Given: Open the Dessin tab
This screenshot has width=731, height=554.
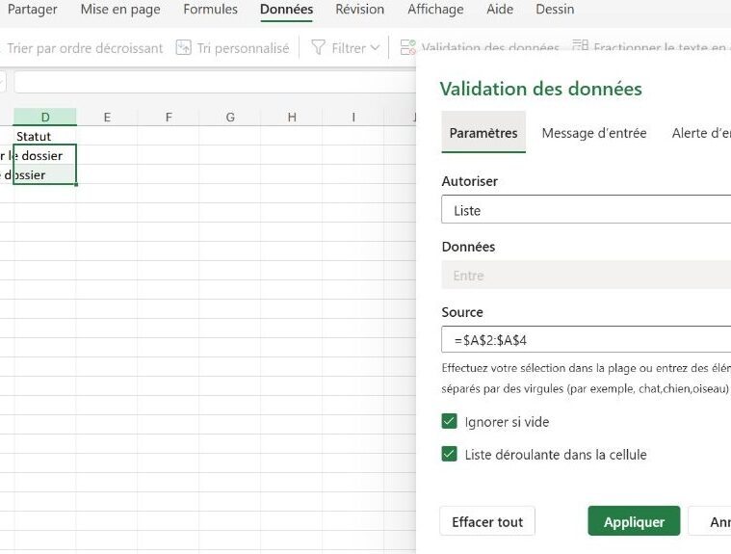Looking at the screenshot, I should tap(555, 10).
